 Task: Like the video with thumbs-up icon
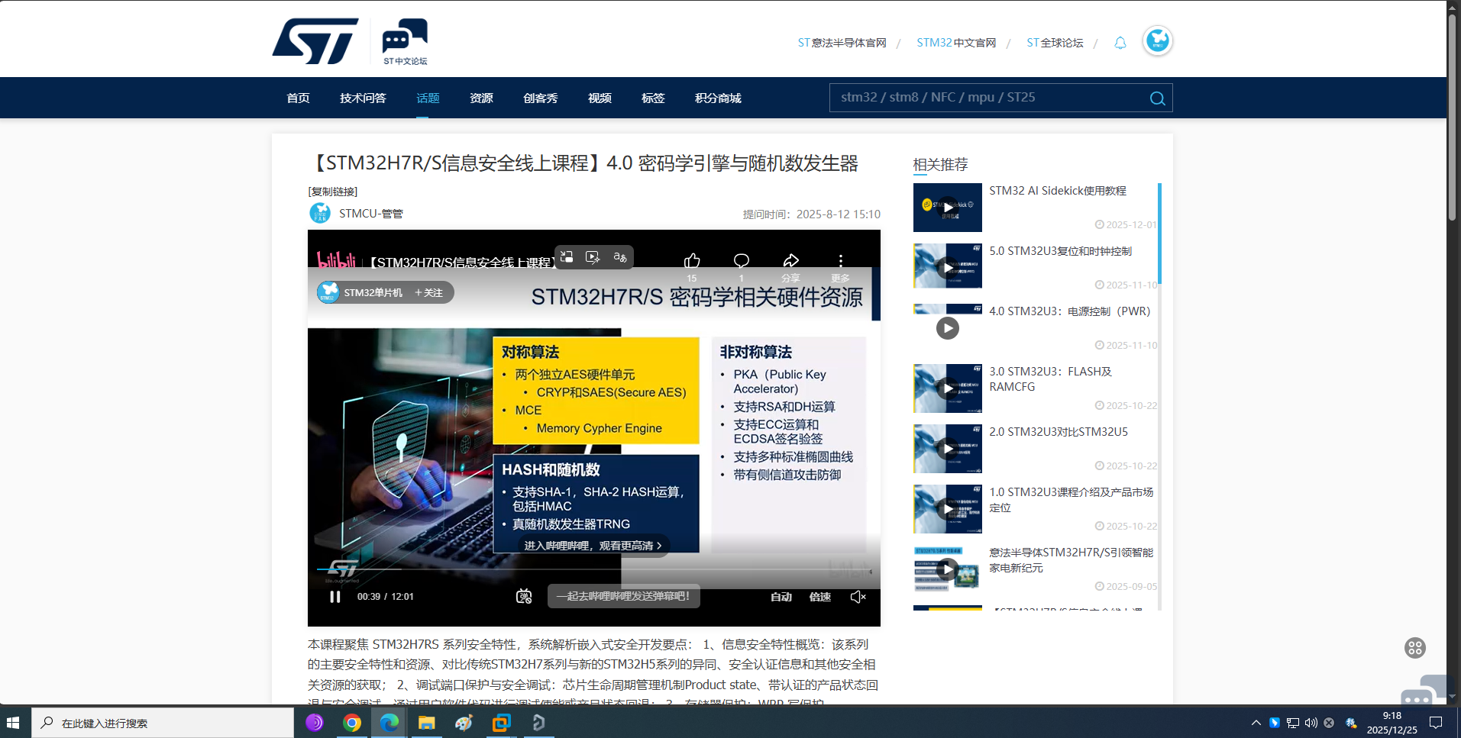click(x=692, y=262)
